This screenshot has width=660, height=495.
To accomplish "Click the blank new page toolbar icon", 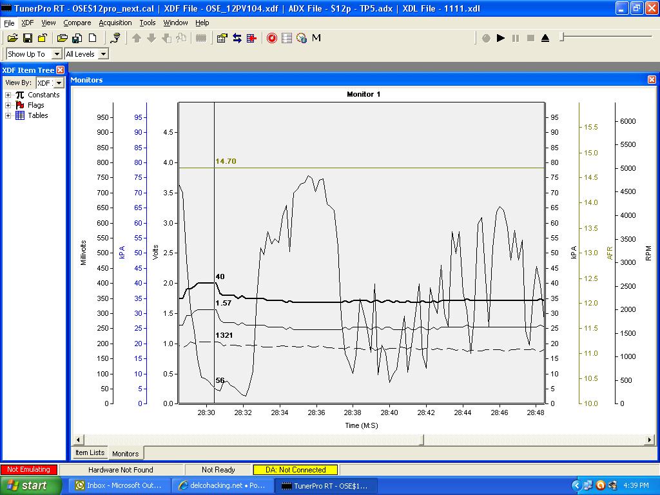I will point(92,38).
